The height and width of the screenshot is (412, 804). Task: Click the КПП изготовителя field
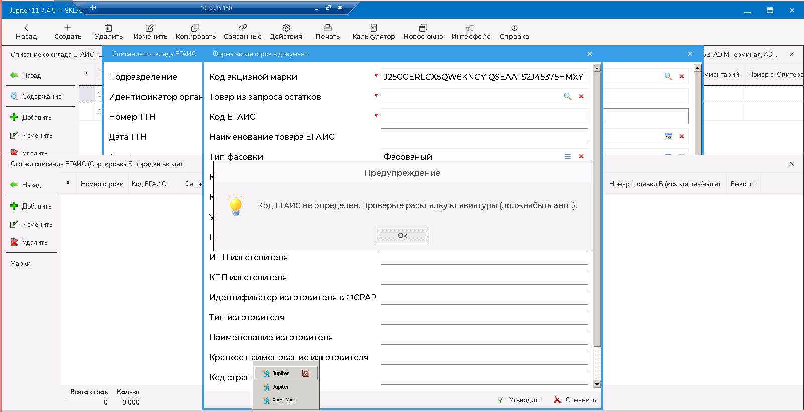pyautogui.click(x=484, y=277)
